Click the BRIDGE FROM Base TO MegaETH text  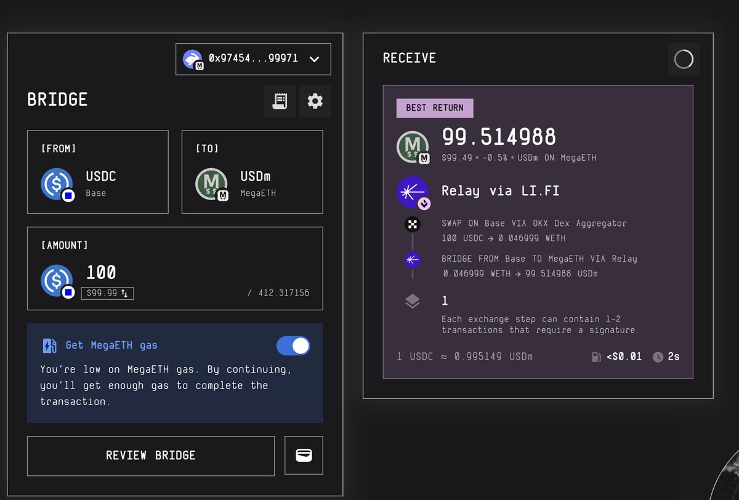pos(539,259)
